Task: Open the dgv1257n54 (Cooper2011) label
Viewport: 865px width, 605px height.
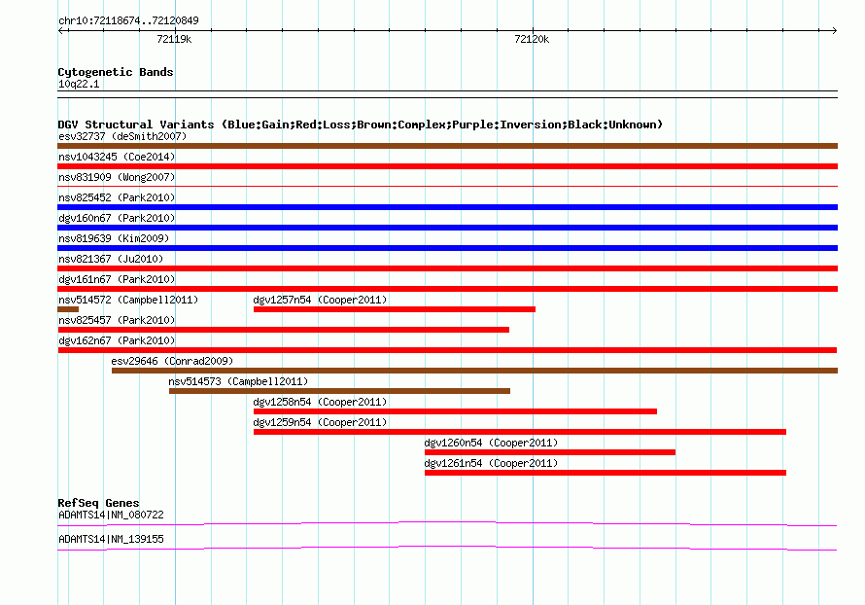Action: 320,300
